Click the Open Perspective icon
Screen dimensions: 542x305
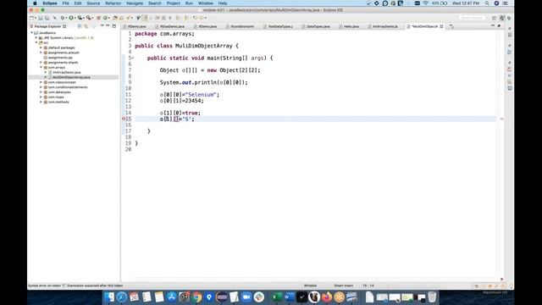click(494, 18)
